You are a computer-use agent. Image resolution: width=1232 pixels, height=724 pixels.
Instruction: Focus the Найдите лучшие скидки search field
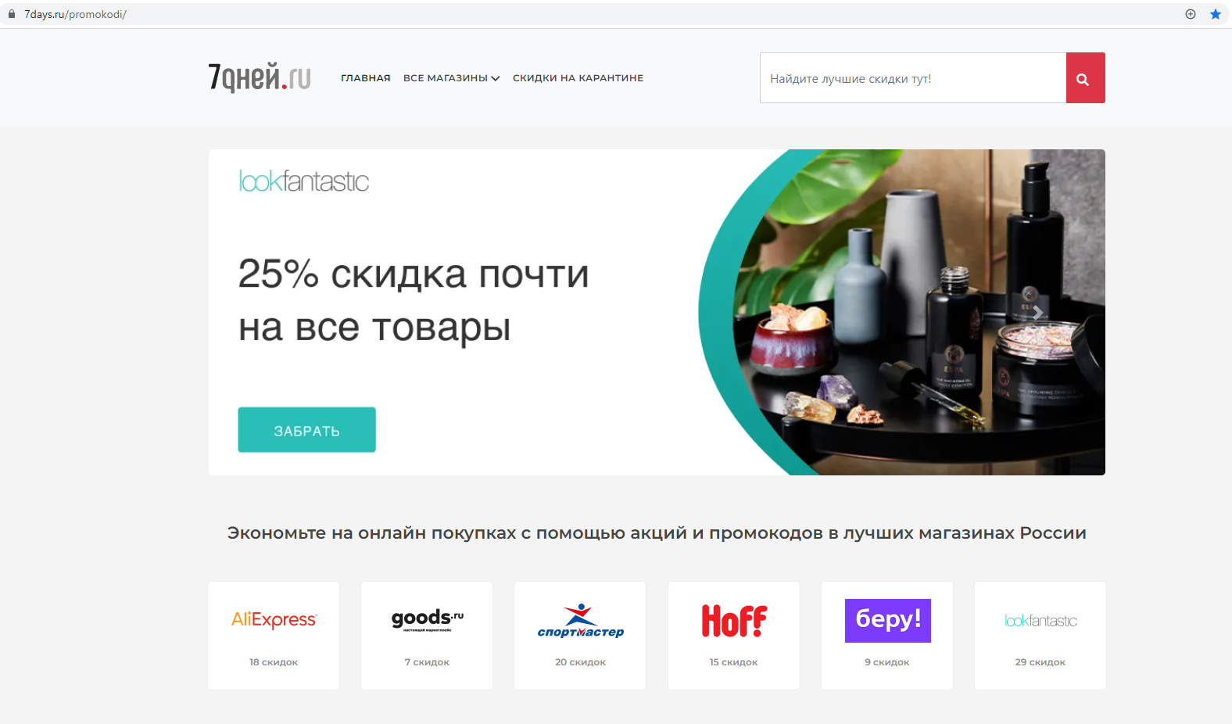913,78
